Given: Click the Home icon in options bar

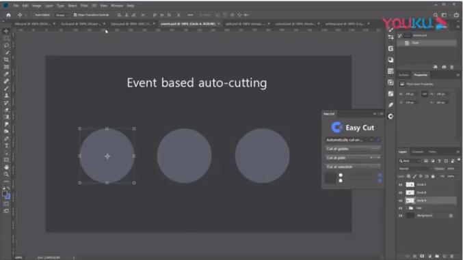Looking at the screenshot, I should (9, 15).
